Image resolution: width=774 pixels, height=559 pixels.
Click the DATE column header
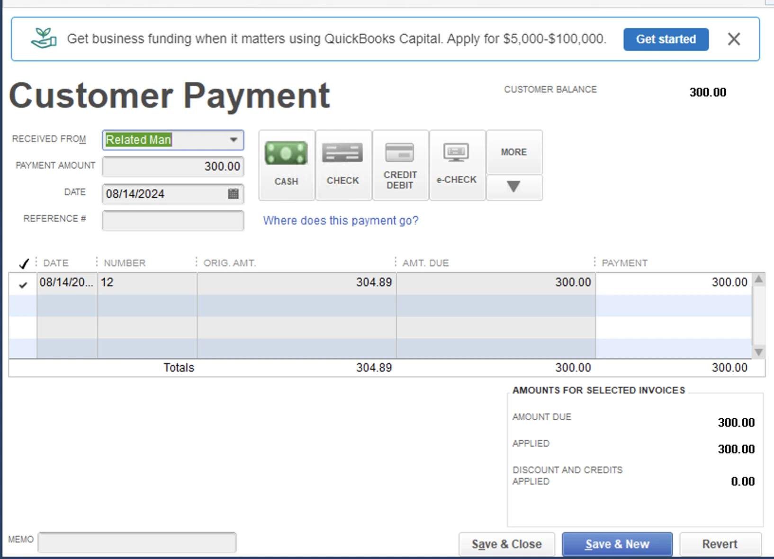pos(56,263)
